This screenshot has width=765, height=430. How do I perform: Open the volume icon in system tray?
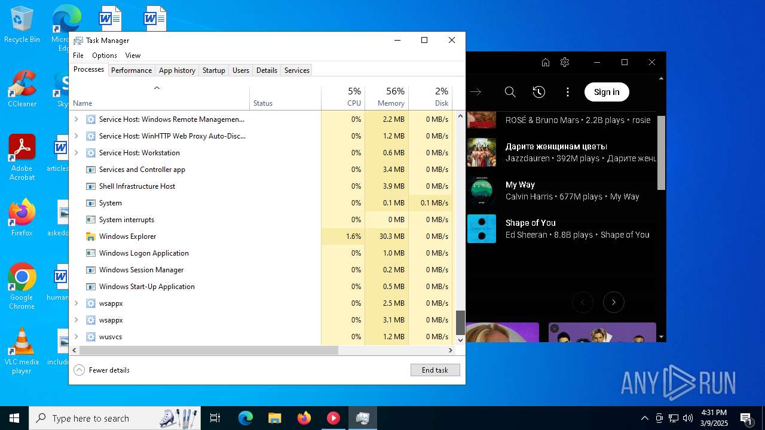pyautogui.click(x=688, y=418)
